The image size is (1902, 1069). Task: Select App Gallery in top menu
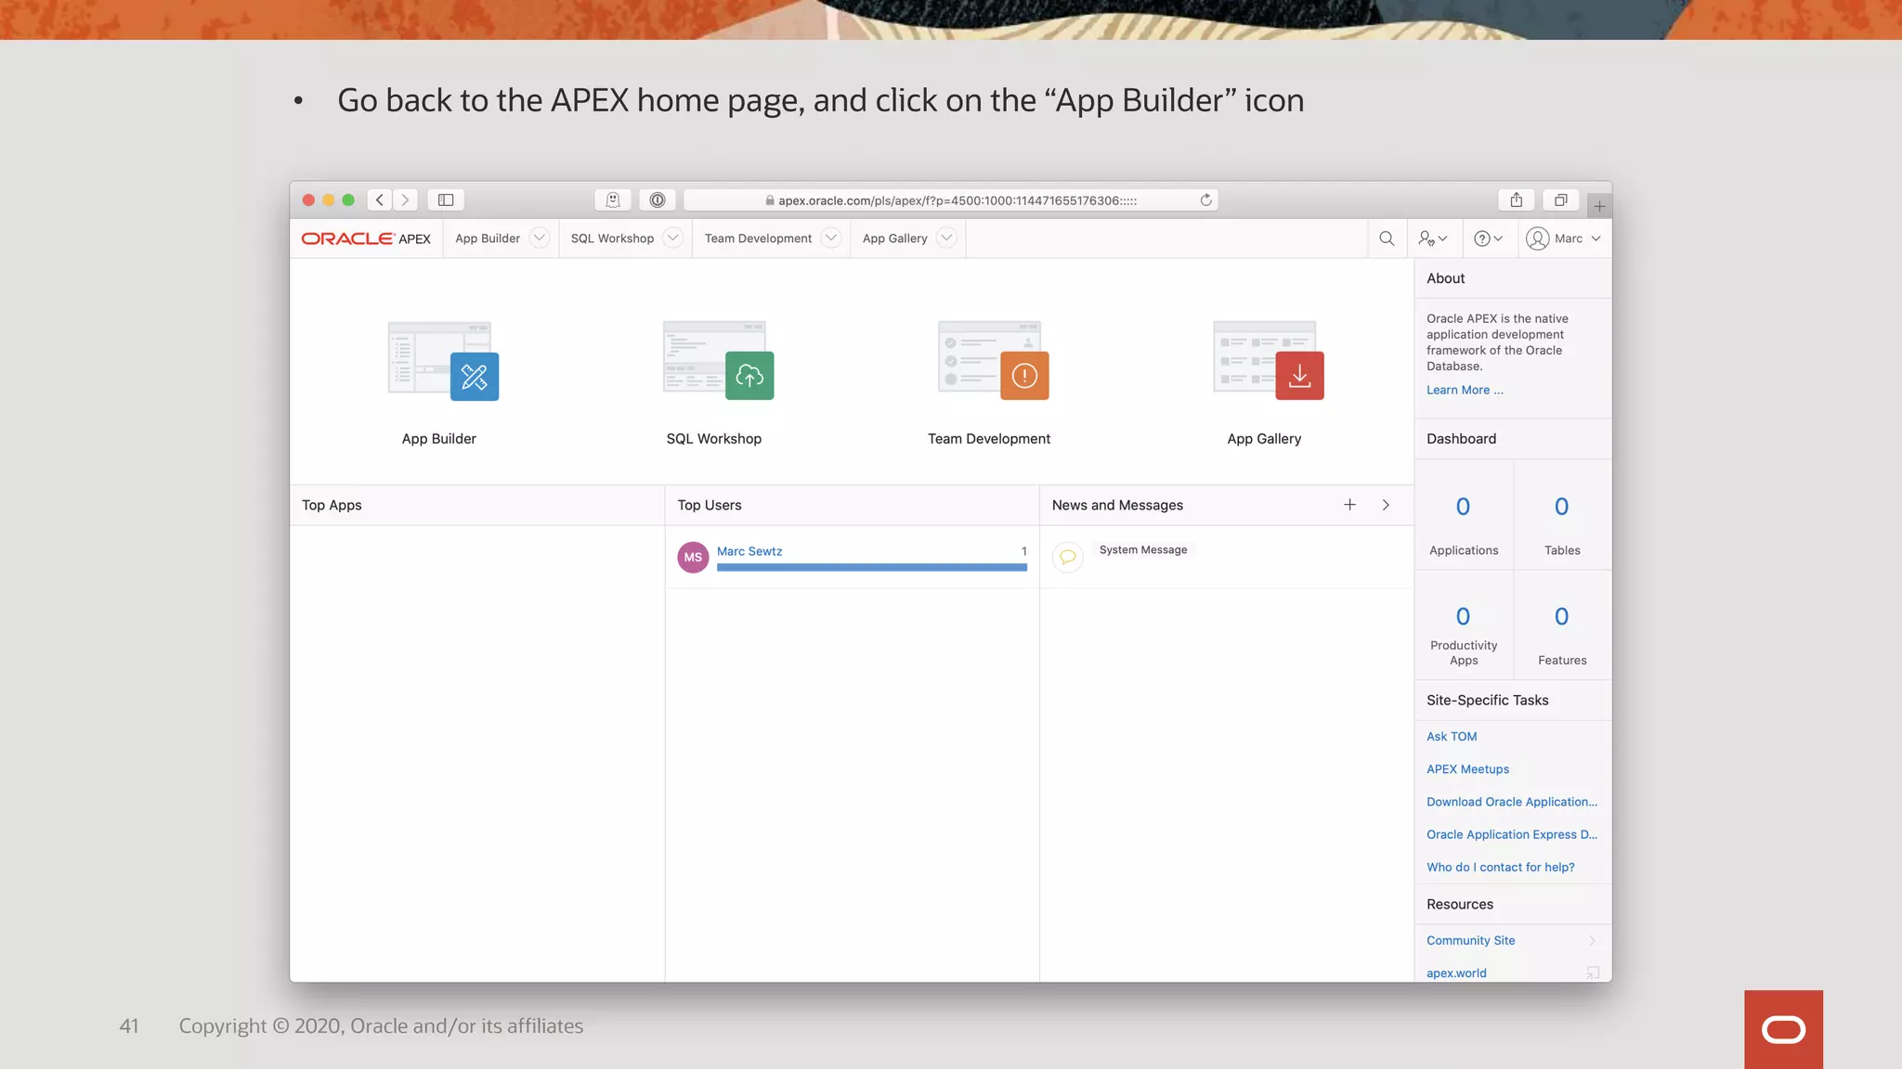coord(894,238)
